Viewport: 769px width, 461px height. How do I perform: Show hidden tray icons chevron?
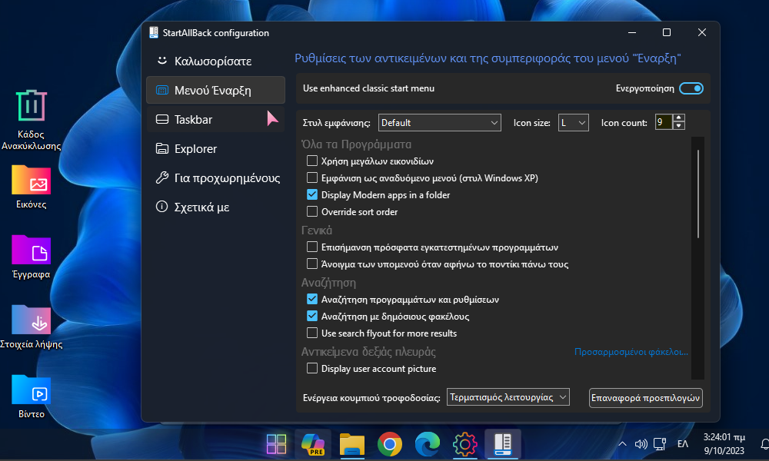[x=622, y=444]
